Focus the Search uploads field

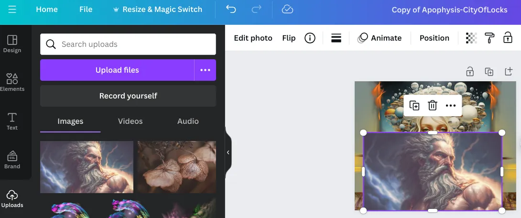(x=128, y=44)
